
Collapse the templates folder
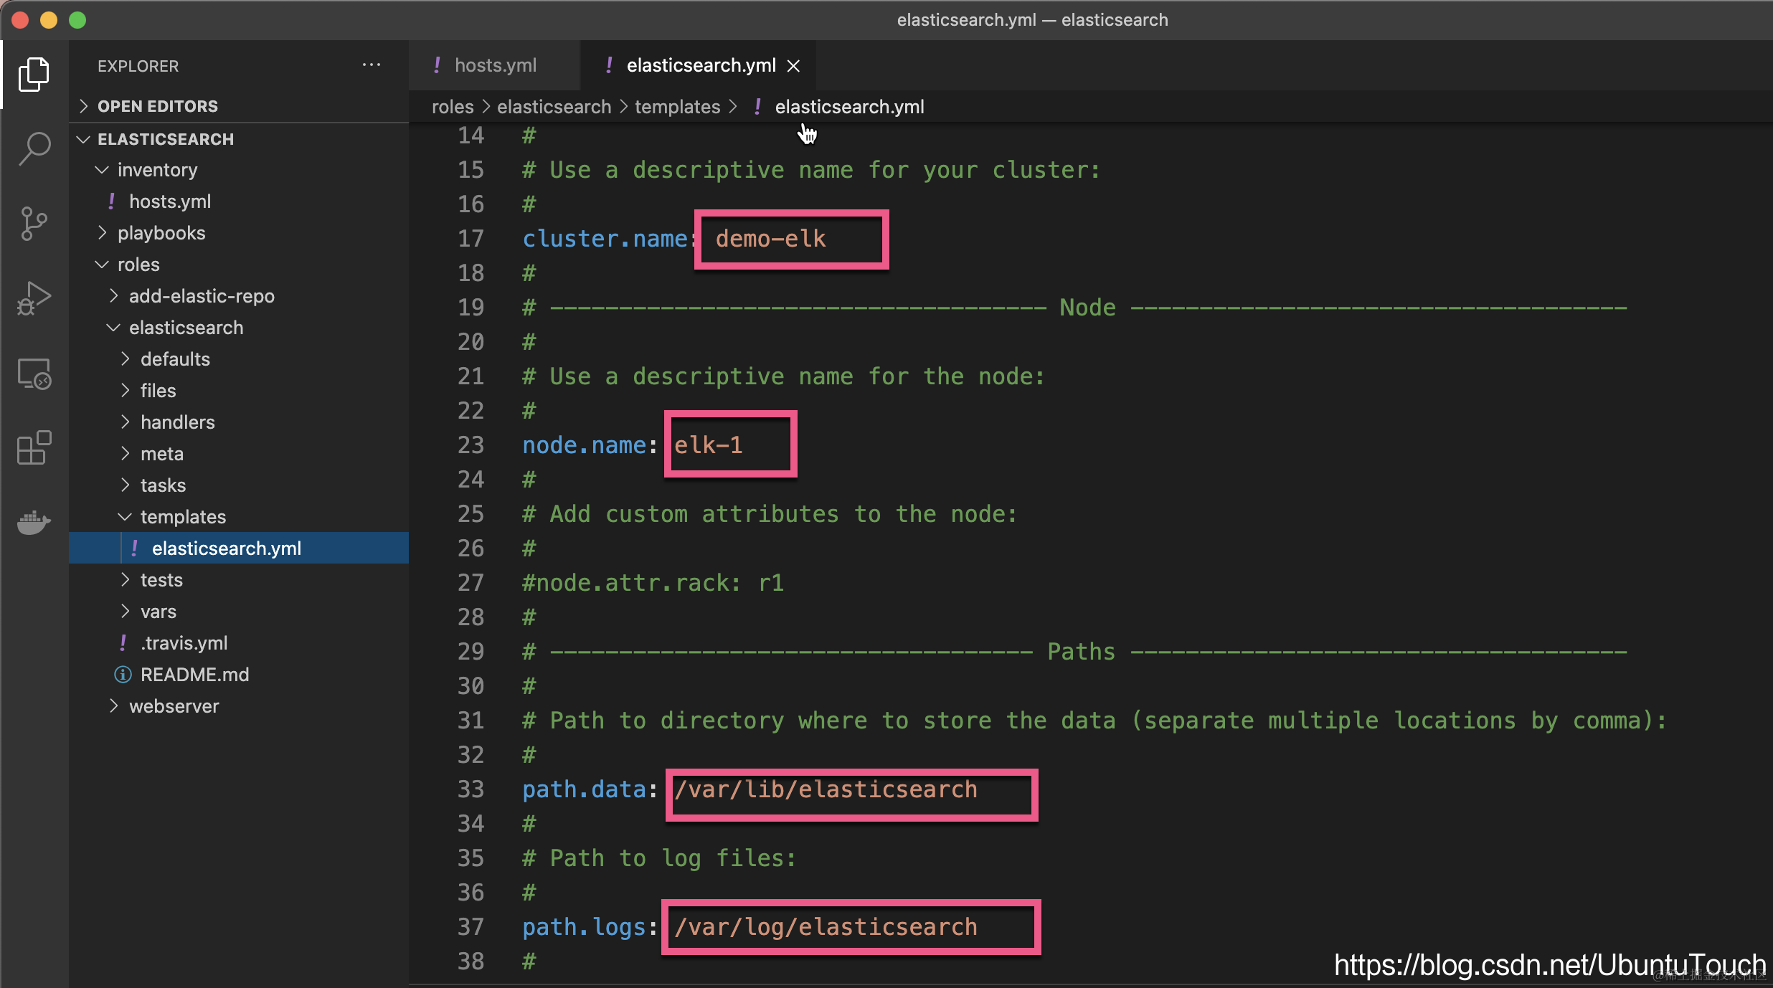183,517
